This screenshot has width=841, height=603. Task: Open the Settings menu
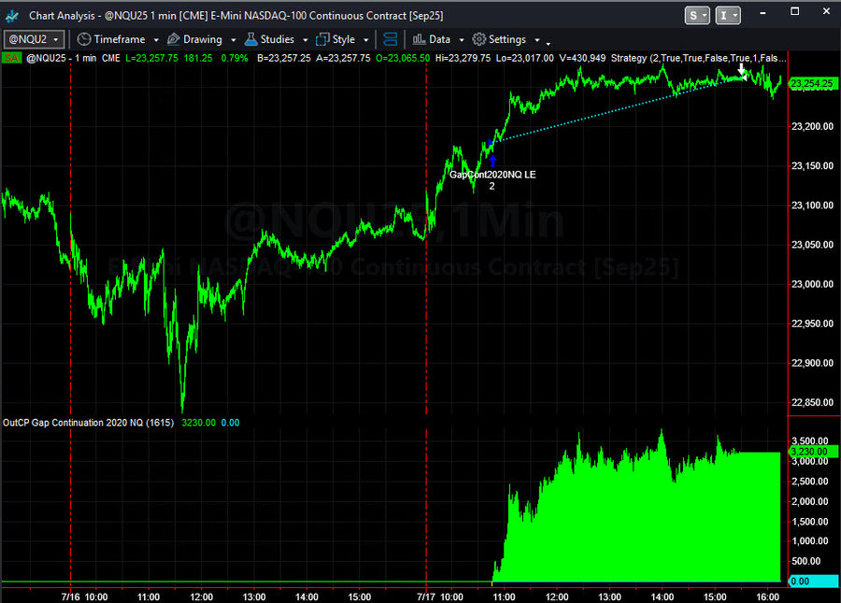(x=506, y=39)
